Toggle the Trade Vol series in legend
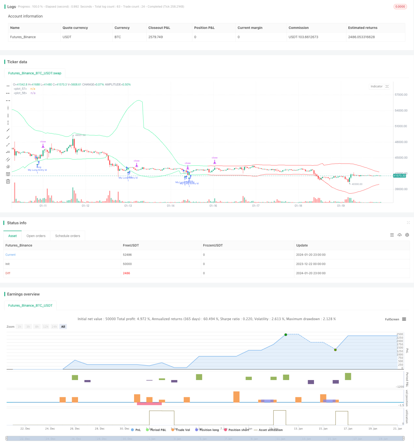 point(181,430)
